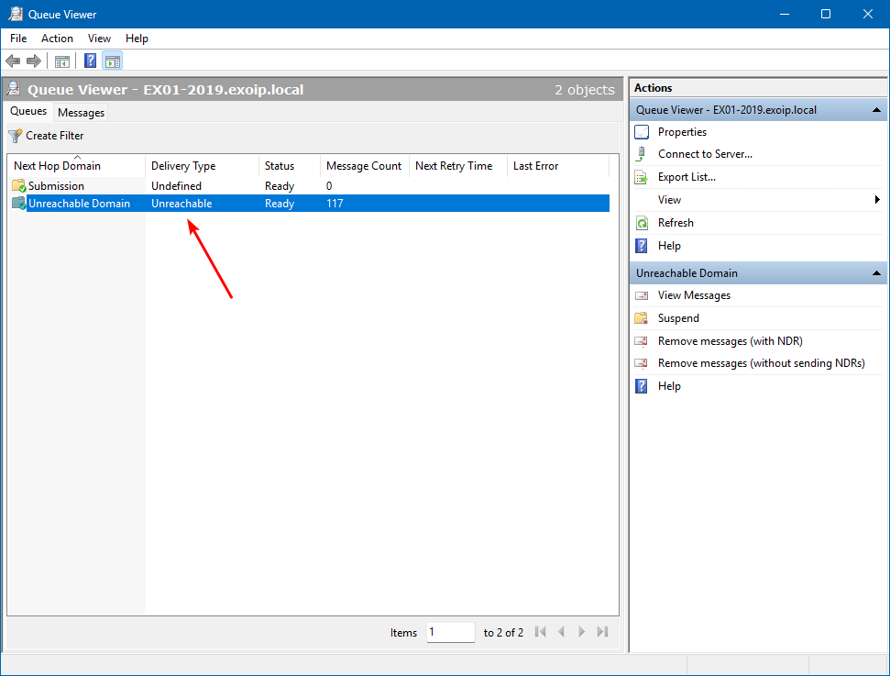Toggle the Action pane toolbar icon
890x676 pixels.
coord(113,61)
